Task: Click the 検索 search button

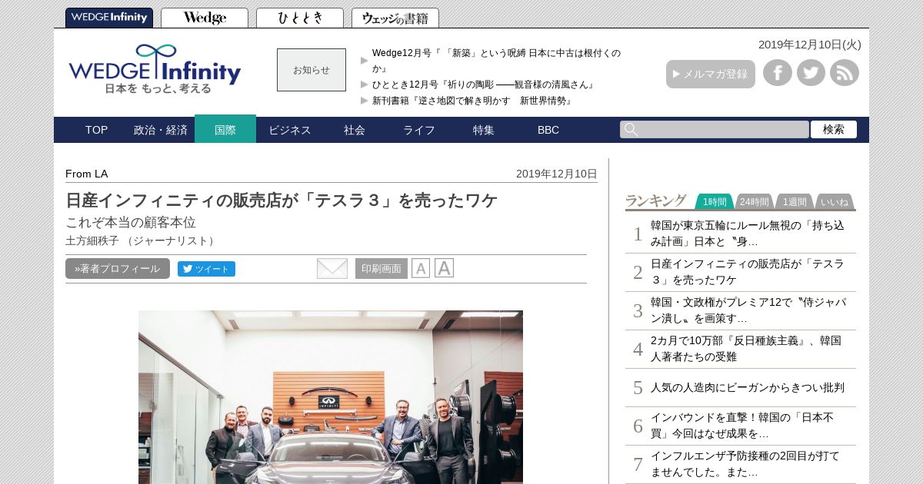Action: tap(834, 130)
